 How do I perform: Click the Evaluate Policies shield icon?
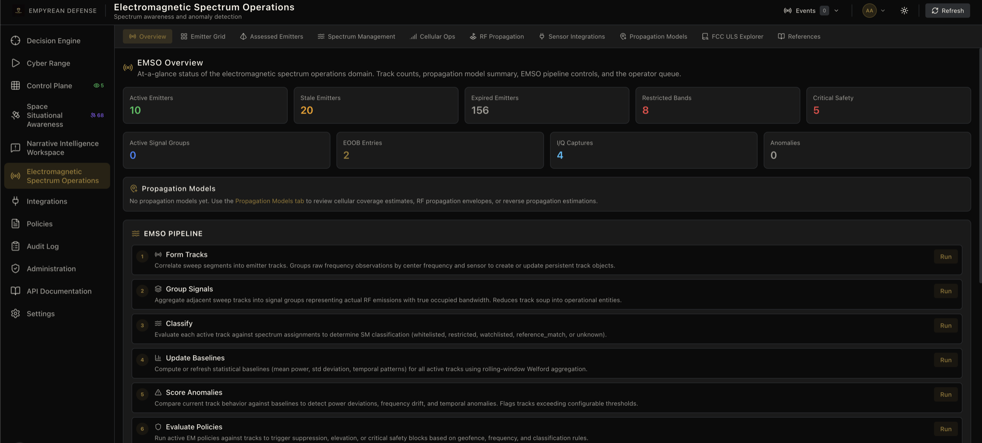tap(158, 427)
